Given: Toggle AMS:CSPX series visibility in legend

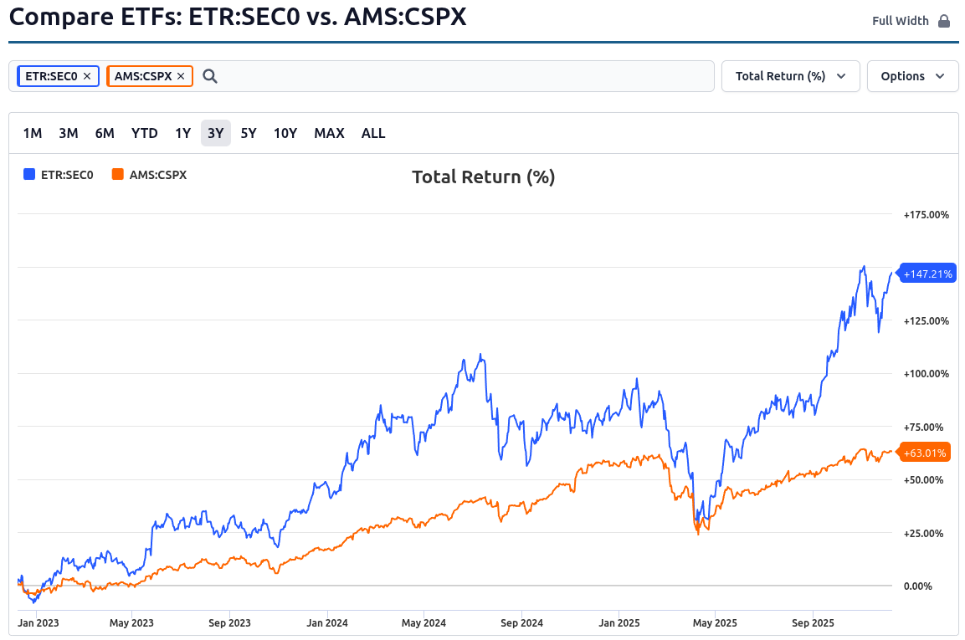Looking at the screenshot, I should pos(159,175).
